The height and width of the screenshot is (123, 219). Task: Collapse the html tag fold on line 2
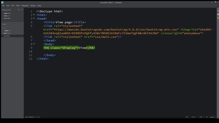pyautogui.click(x=34, y=15)
